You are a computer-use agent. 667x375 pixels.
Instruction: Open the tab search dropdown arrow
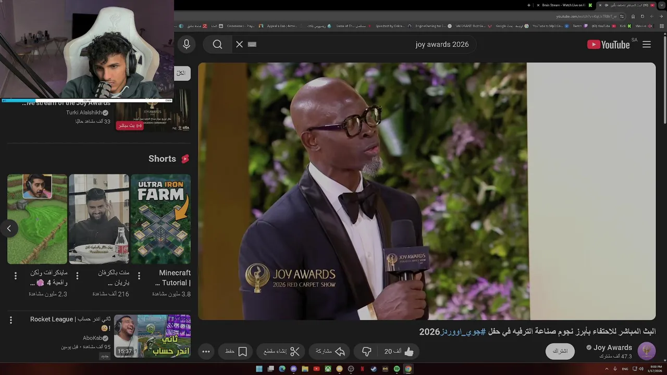coord(662,5)
